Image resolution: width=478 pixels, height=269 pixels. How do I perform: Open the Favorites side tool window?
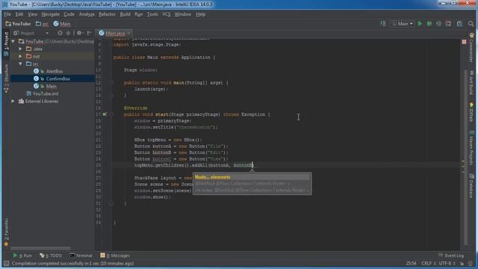click(6, 232)
